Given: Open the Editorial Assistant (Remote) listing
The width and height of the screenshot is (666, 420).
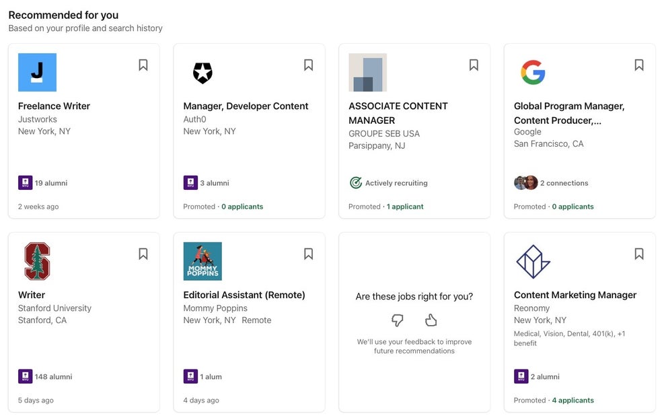Looking at the screenshot, I should tap(244, 295).
